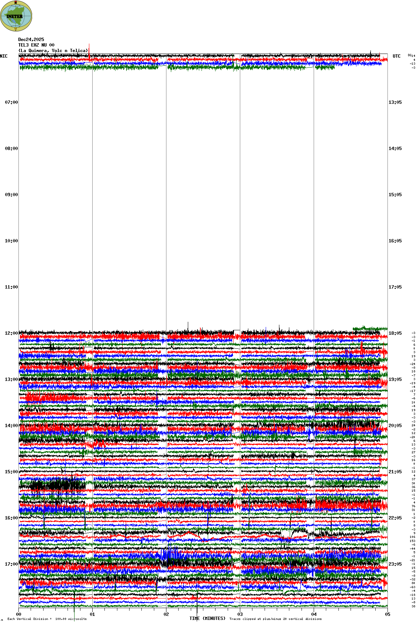Viewport: 417px width, 624px height.
Task: Select the 18:05 UTC time marker
Action: 395,333
